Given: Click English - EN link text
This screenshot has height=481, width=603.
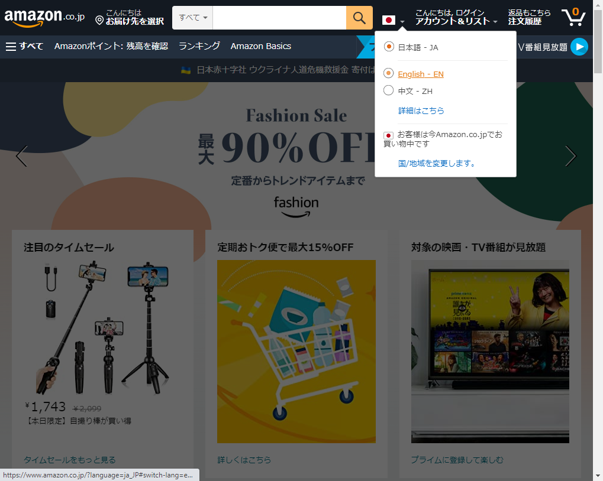Looking at the screenshot, I should pos(421,74).
